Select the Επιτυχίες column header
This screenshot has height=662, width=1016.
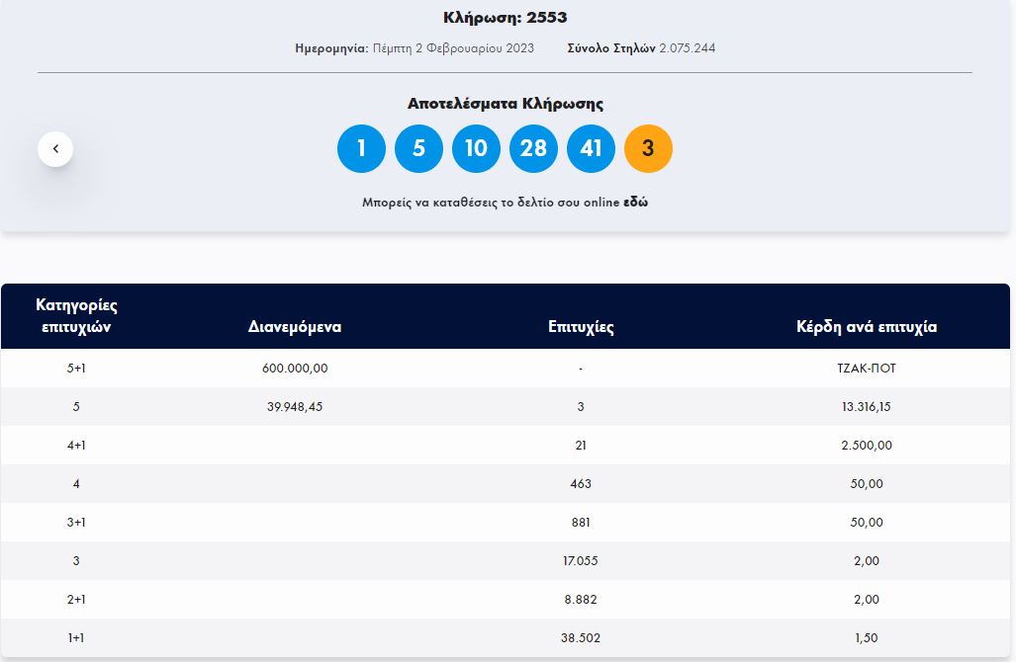(x=581, y=326)
